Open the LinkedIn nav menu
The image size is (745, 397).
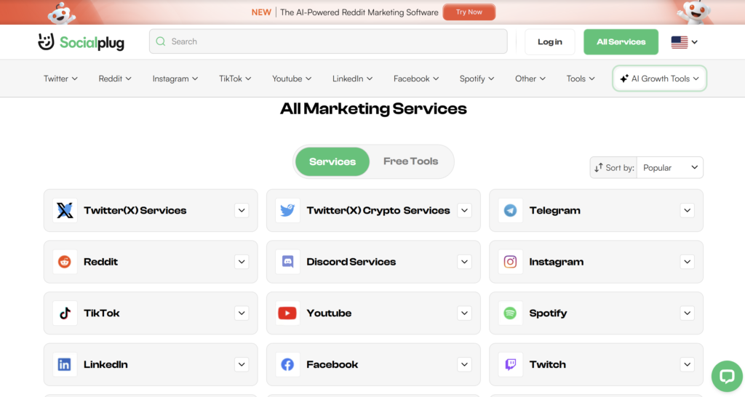(x=352, y=79)
